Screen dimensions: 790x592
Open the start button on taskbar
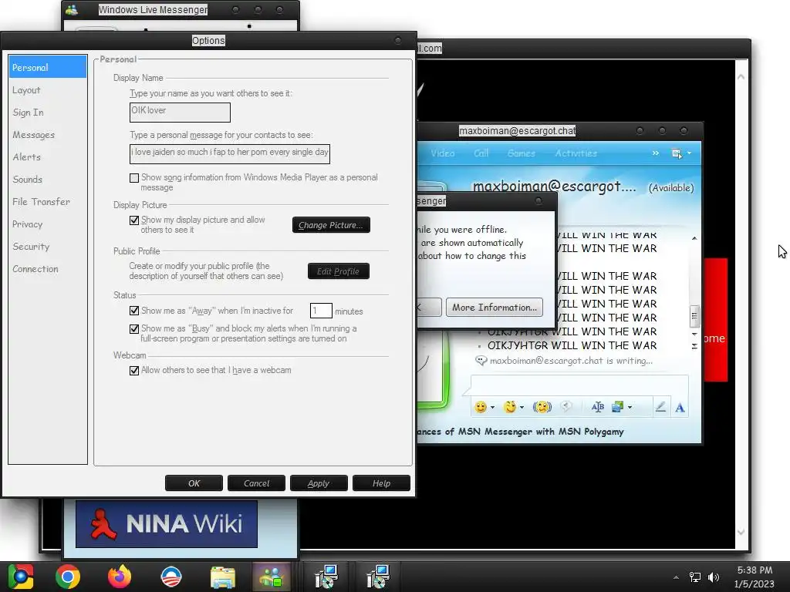click(x=21, y=577)
